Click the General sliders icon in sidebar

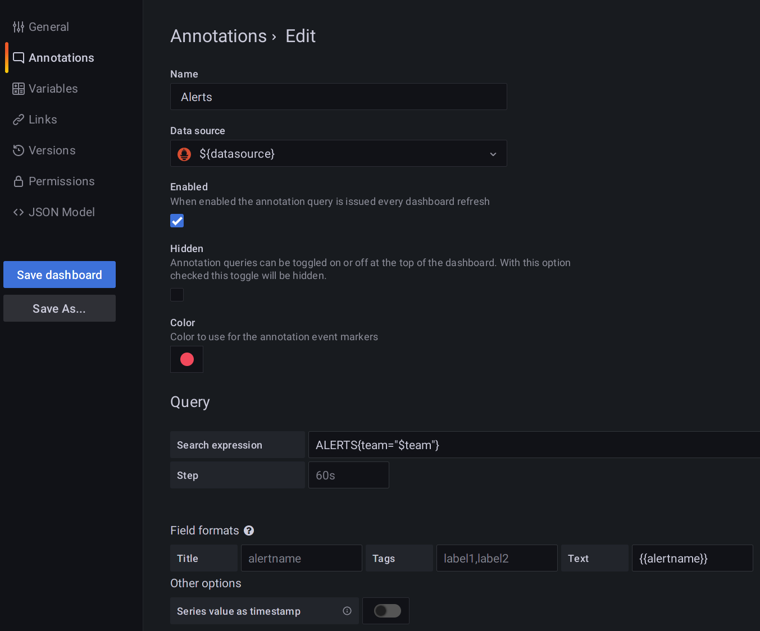pos(18,26)
